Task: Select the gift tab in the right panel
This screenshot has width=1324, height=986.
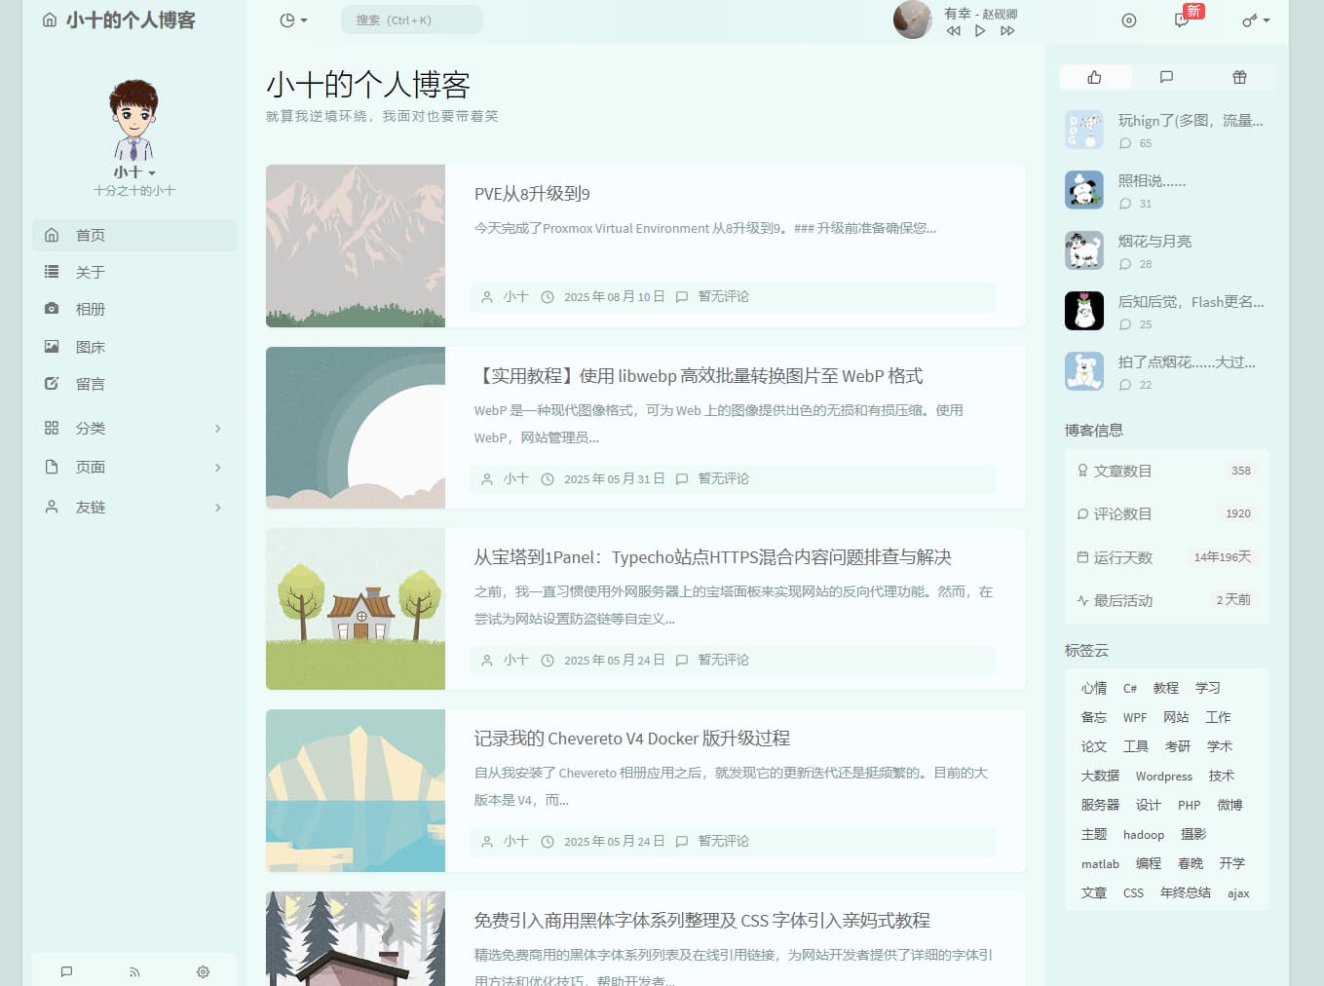Action: [x=1238, y=77]
